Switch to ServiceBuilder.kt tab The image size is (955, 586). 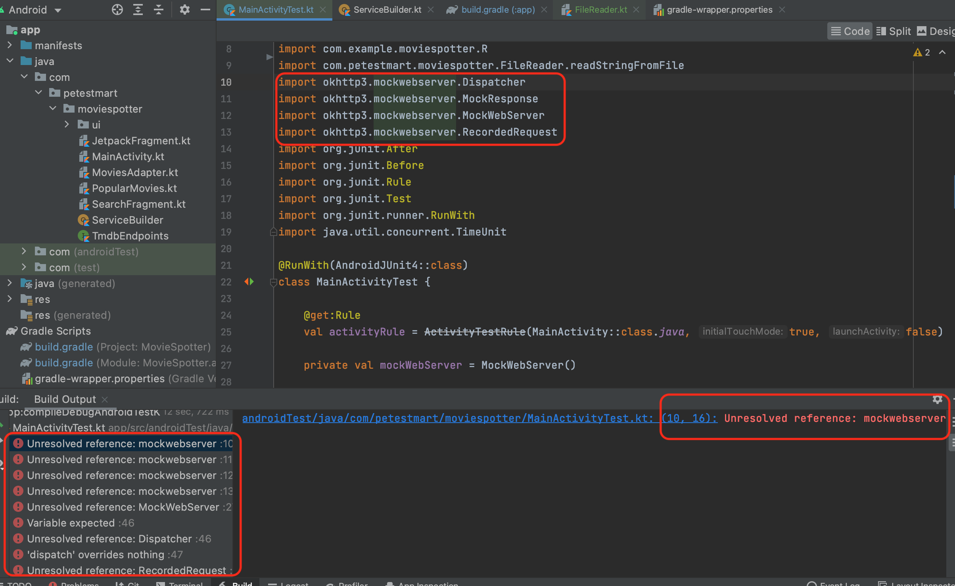(x=387, y=10)
